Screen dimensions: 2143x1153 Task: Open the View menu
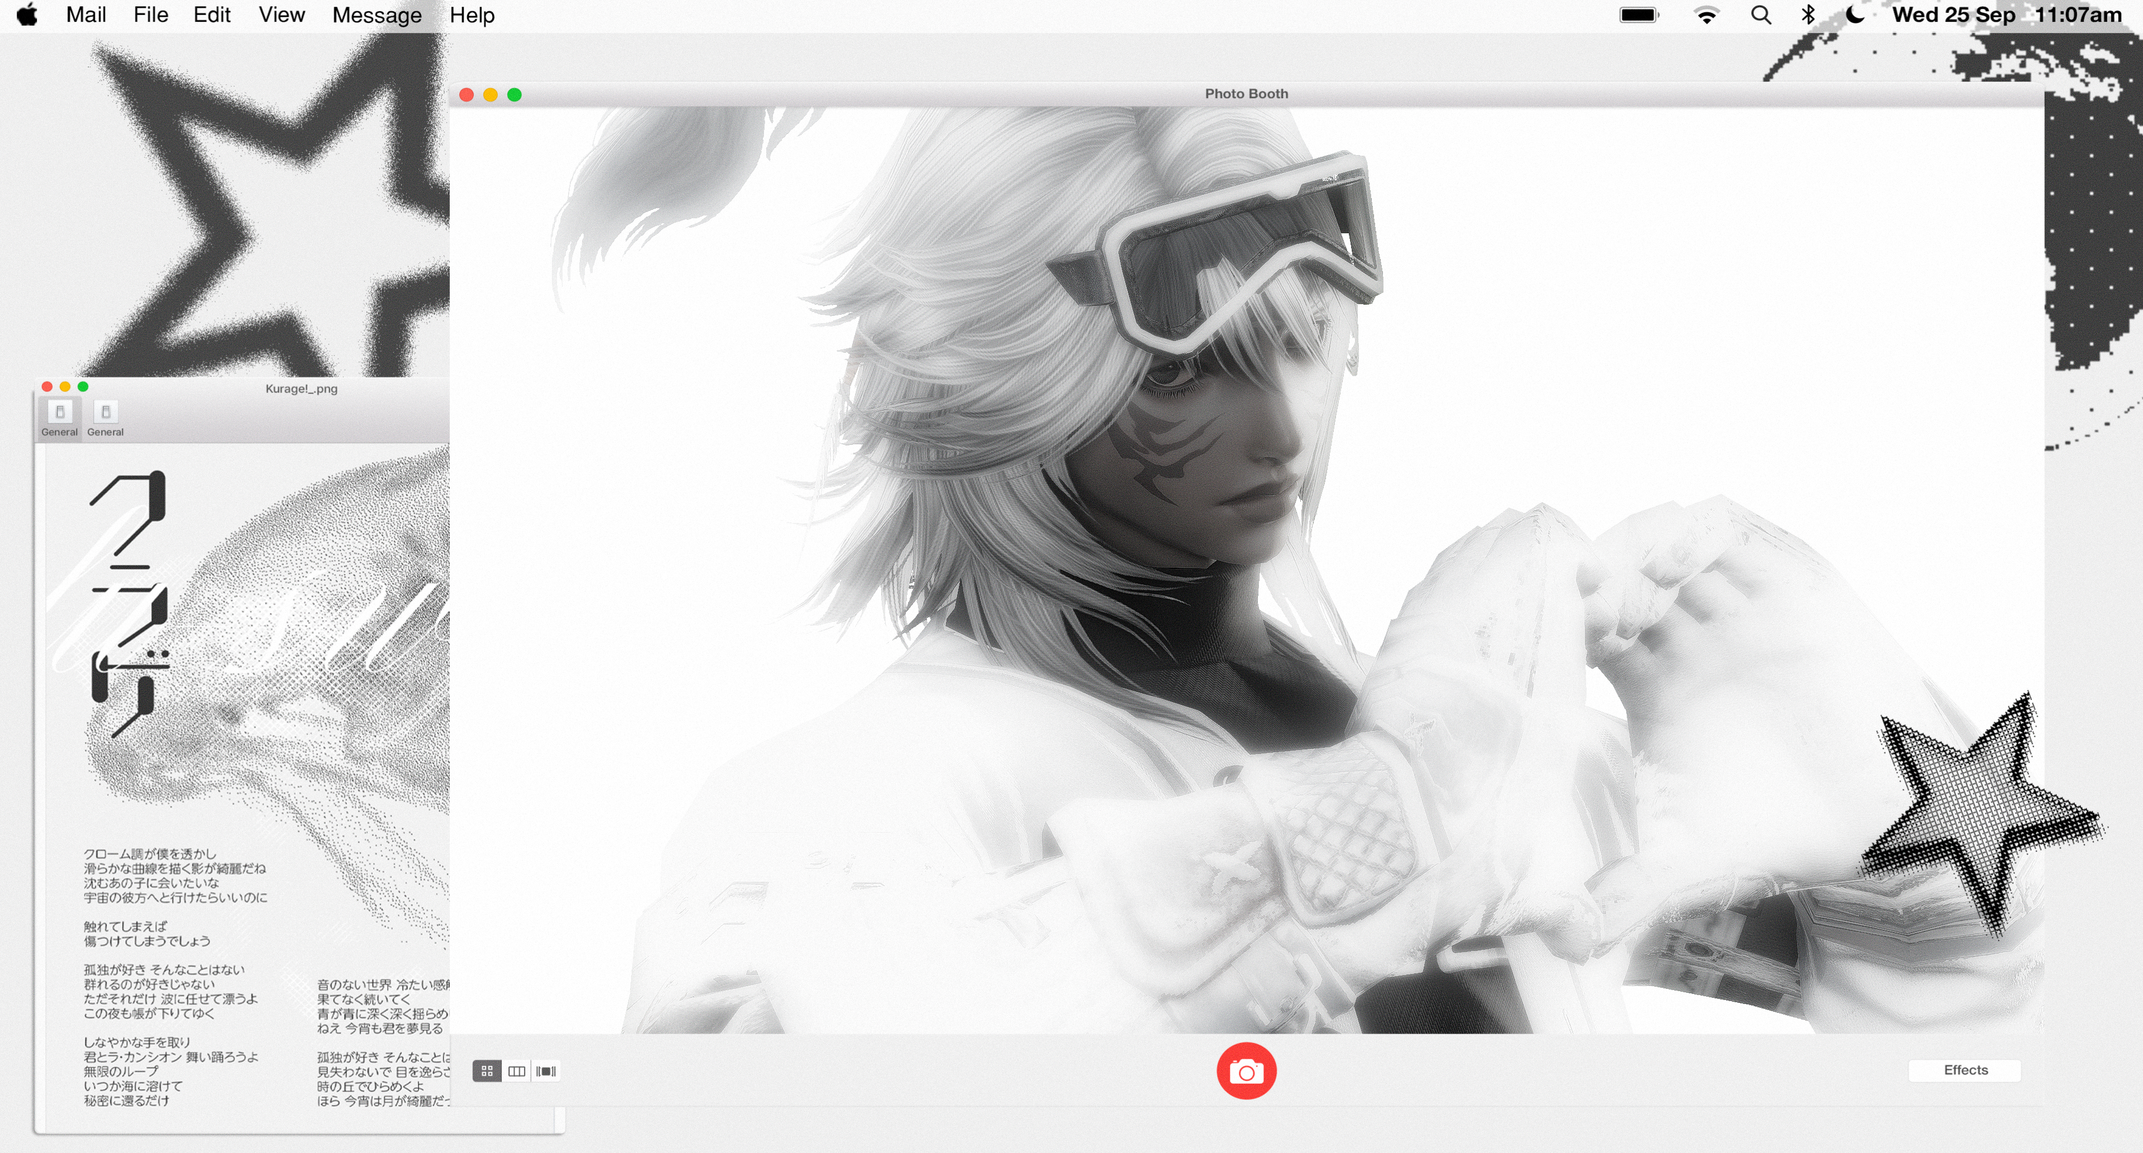pyautogui.click(x=281, y=15)
